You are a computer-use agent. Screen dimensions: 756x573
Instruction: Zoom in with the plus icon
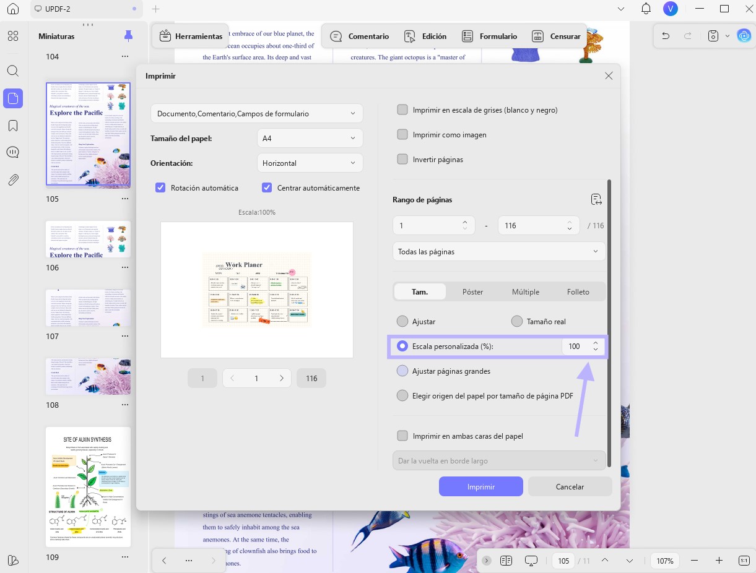(x=719, y=561)
